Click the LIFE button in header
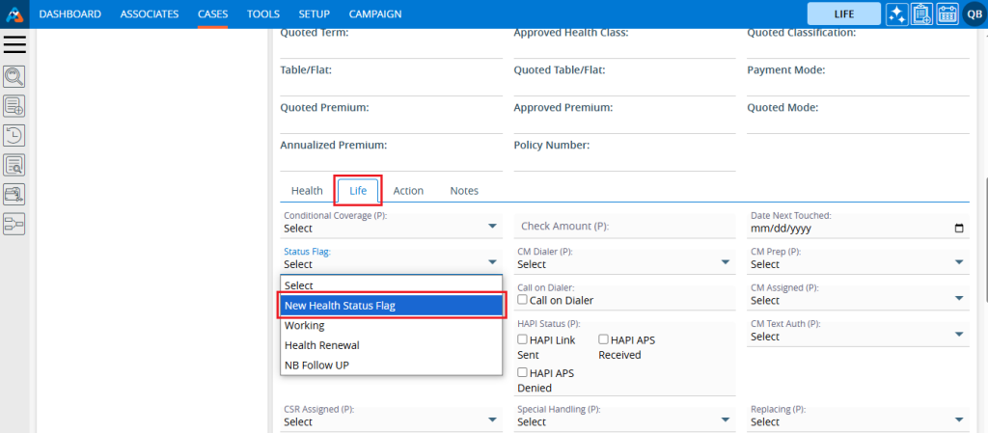Screen dimensions: 988x433 coord(843,14)
